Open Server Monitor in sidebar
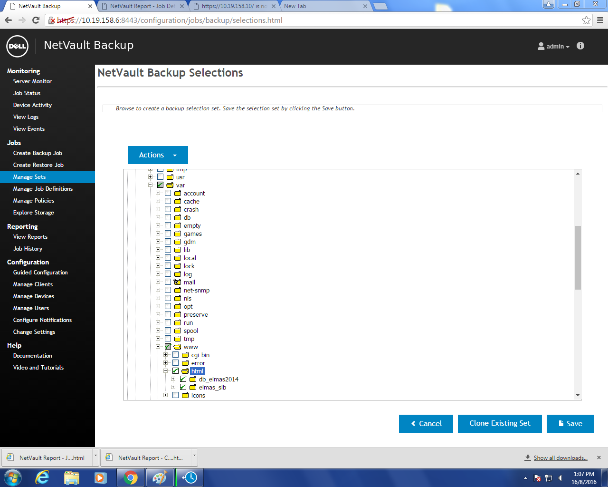Viewport: 608px width, 487px height. click(x=32, y=81)
